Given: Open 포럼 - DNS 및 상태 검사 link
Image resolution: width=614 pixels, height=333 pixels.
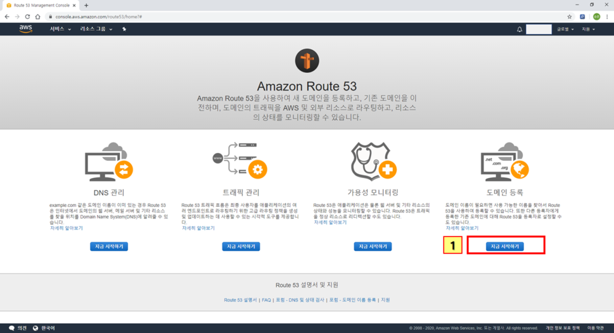Looking at the screenshot, I should [x=300, y=300].
